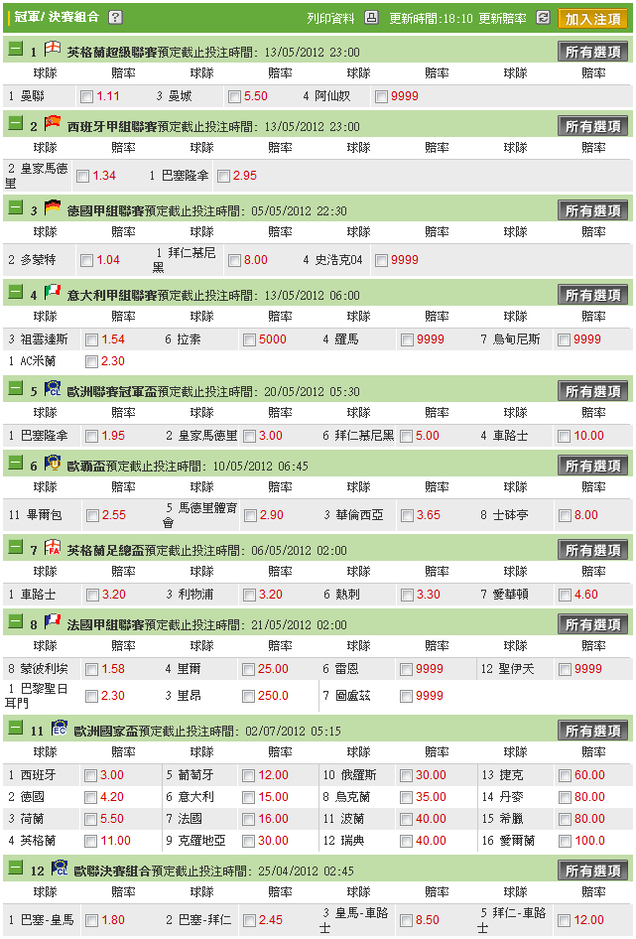Screen dimensions: 636x939
Task: Click the Spain flag icon for 西班牙甲組聯賽
Action: (x=53, y=121)
